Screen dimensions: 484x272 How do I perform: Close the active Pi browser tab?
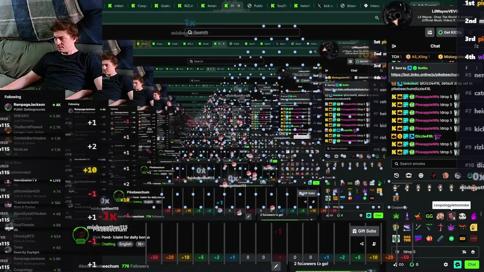pyautogui.click(x=239, y=6)
